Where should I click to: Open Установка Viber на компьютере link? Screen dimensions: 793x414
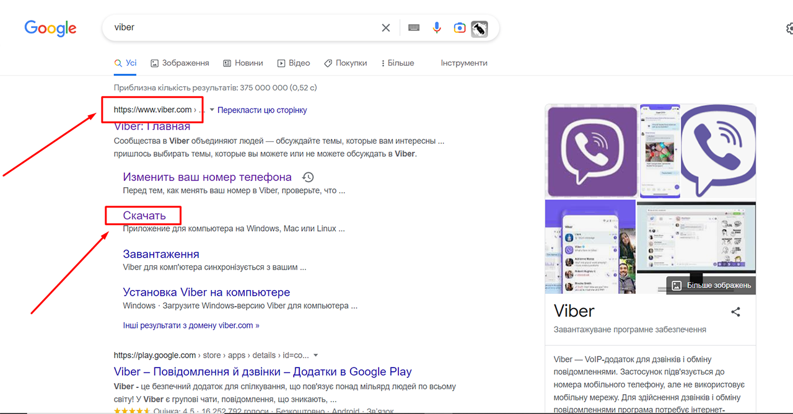coord(206,293)
